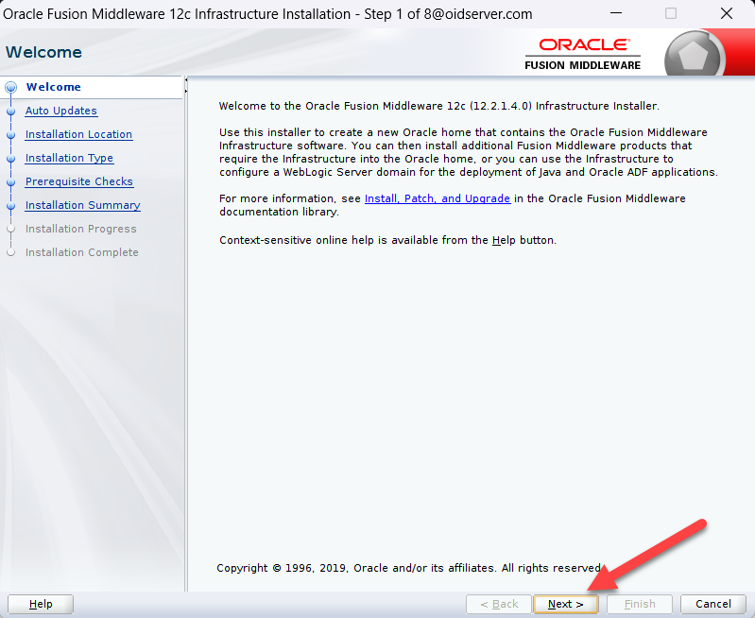Viewport: 755px width, 618px height.
Task: Select the Welcome step label in sidebar
Action: [53, 87]
